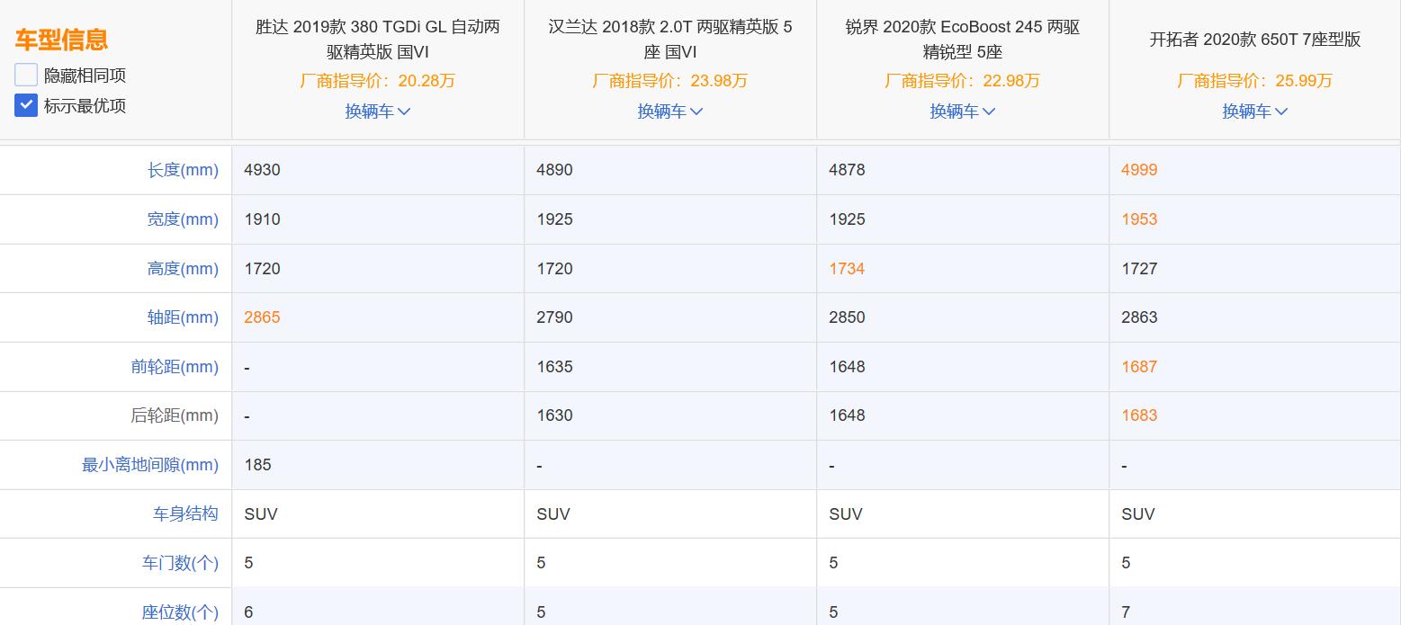The height and width of the screenshot is (625, 1401).
Task: Uncheck the blue highlighted checkbox
Action: (x=25, y=105)
